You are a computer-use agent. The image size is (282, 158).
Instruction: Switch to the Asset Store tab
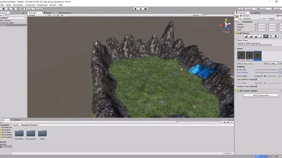pyautogui.click(x=66, y=13)
